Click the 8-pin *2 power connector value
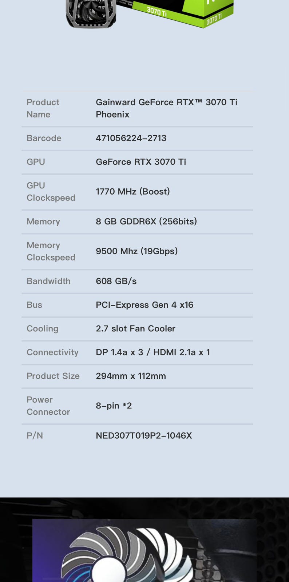The width and height of the screenshot is (289, 582). coord(114,406)
